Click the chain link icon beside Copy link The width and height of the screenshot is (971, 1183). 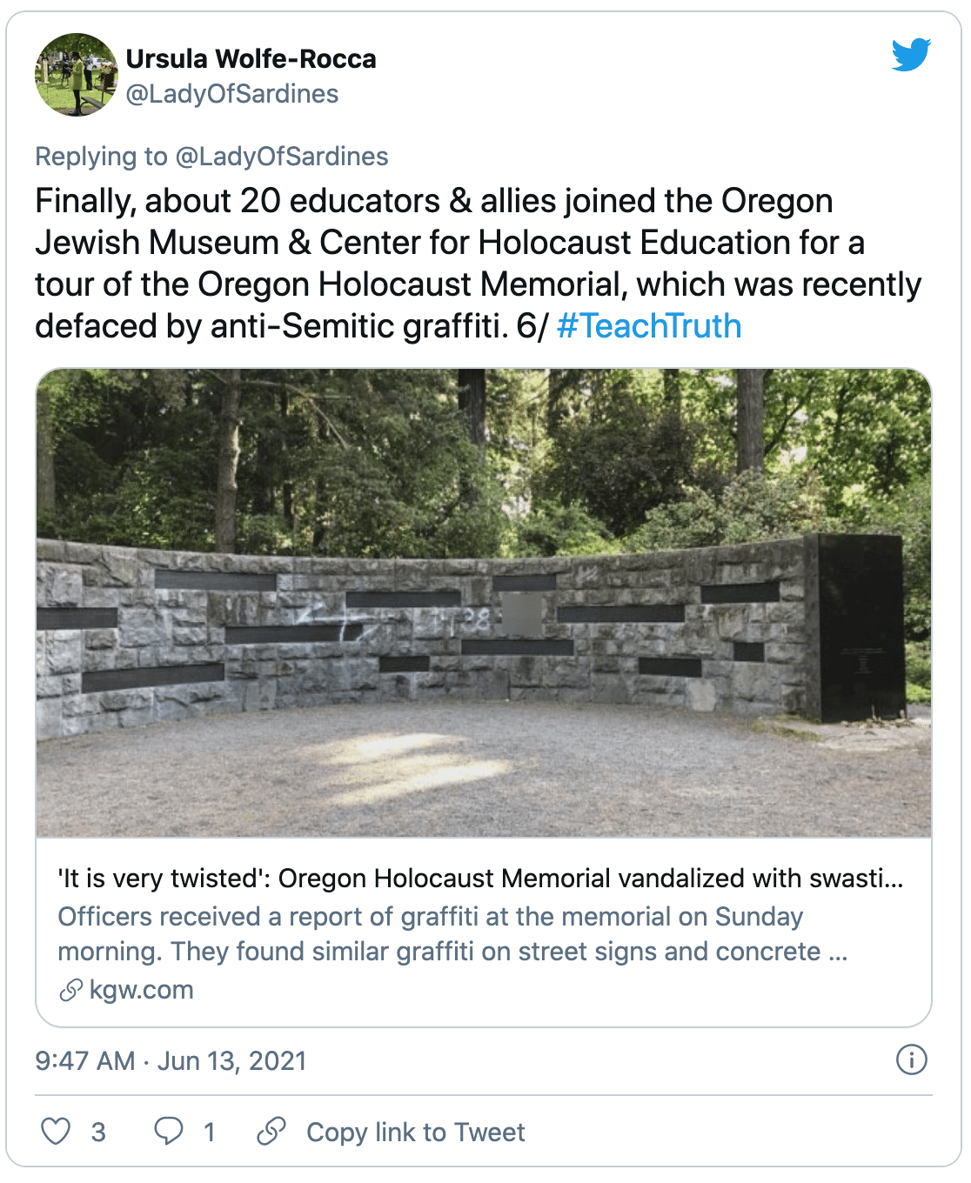click(271, 1131)
